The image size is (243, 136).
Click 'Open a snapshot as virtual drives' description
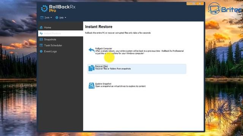(x=120, y=87)
